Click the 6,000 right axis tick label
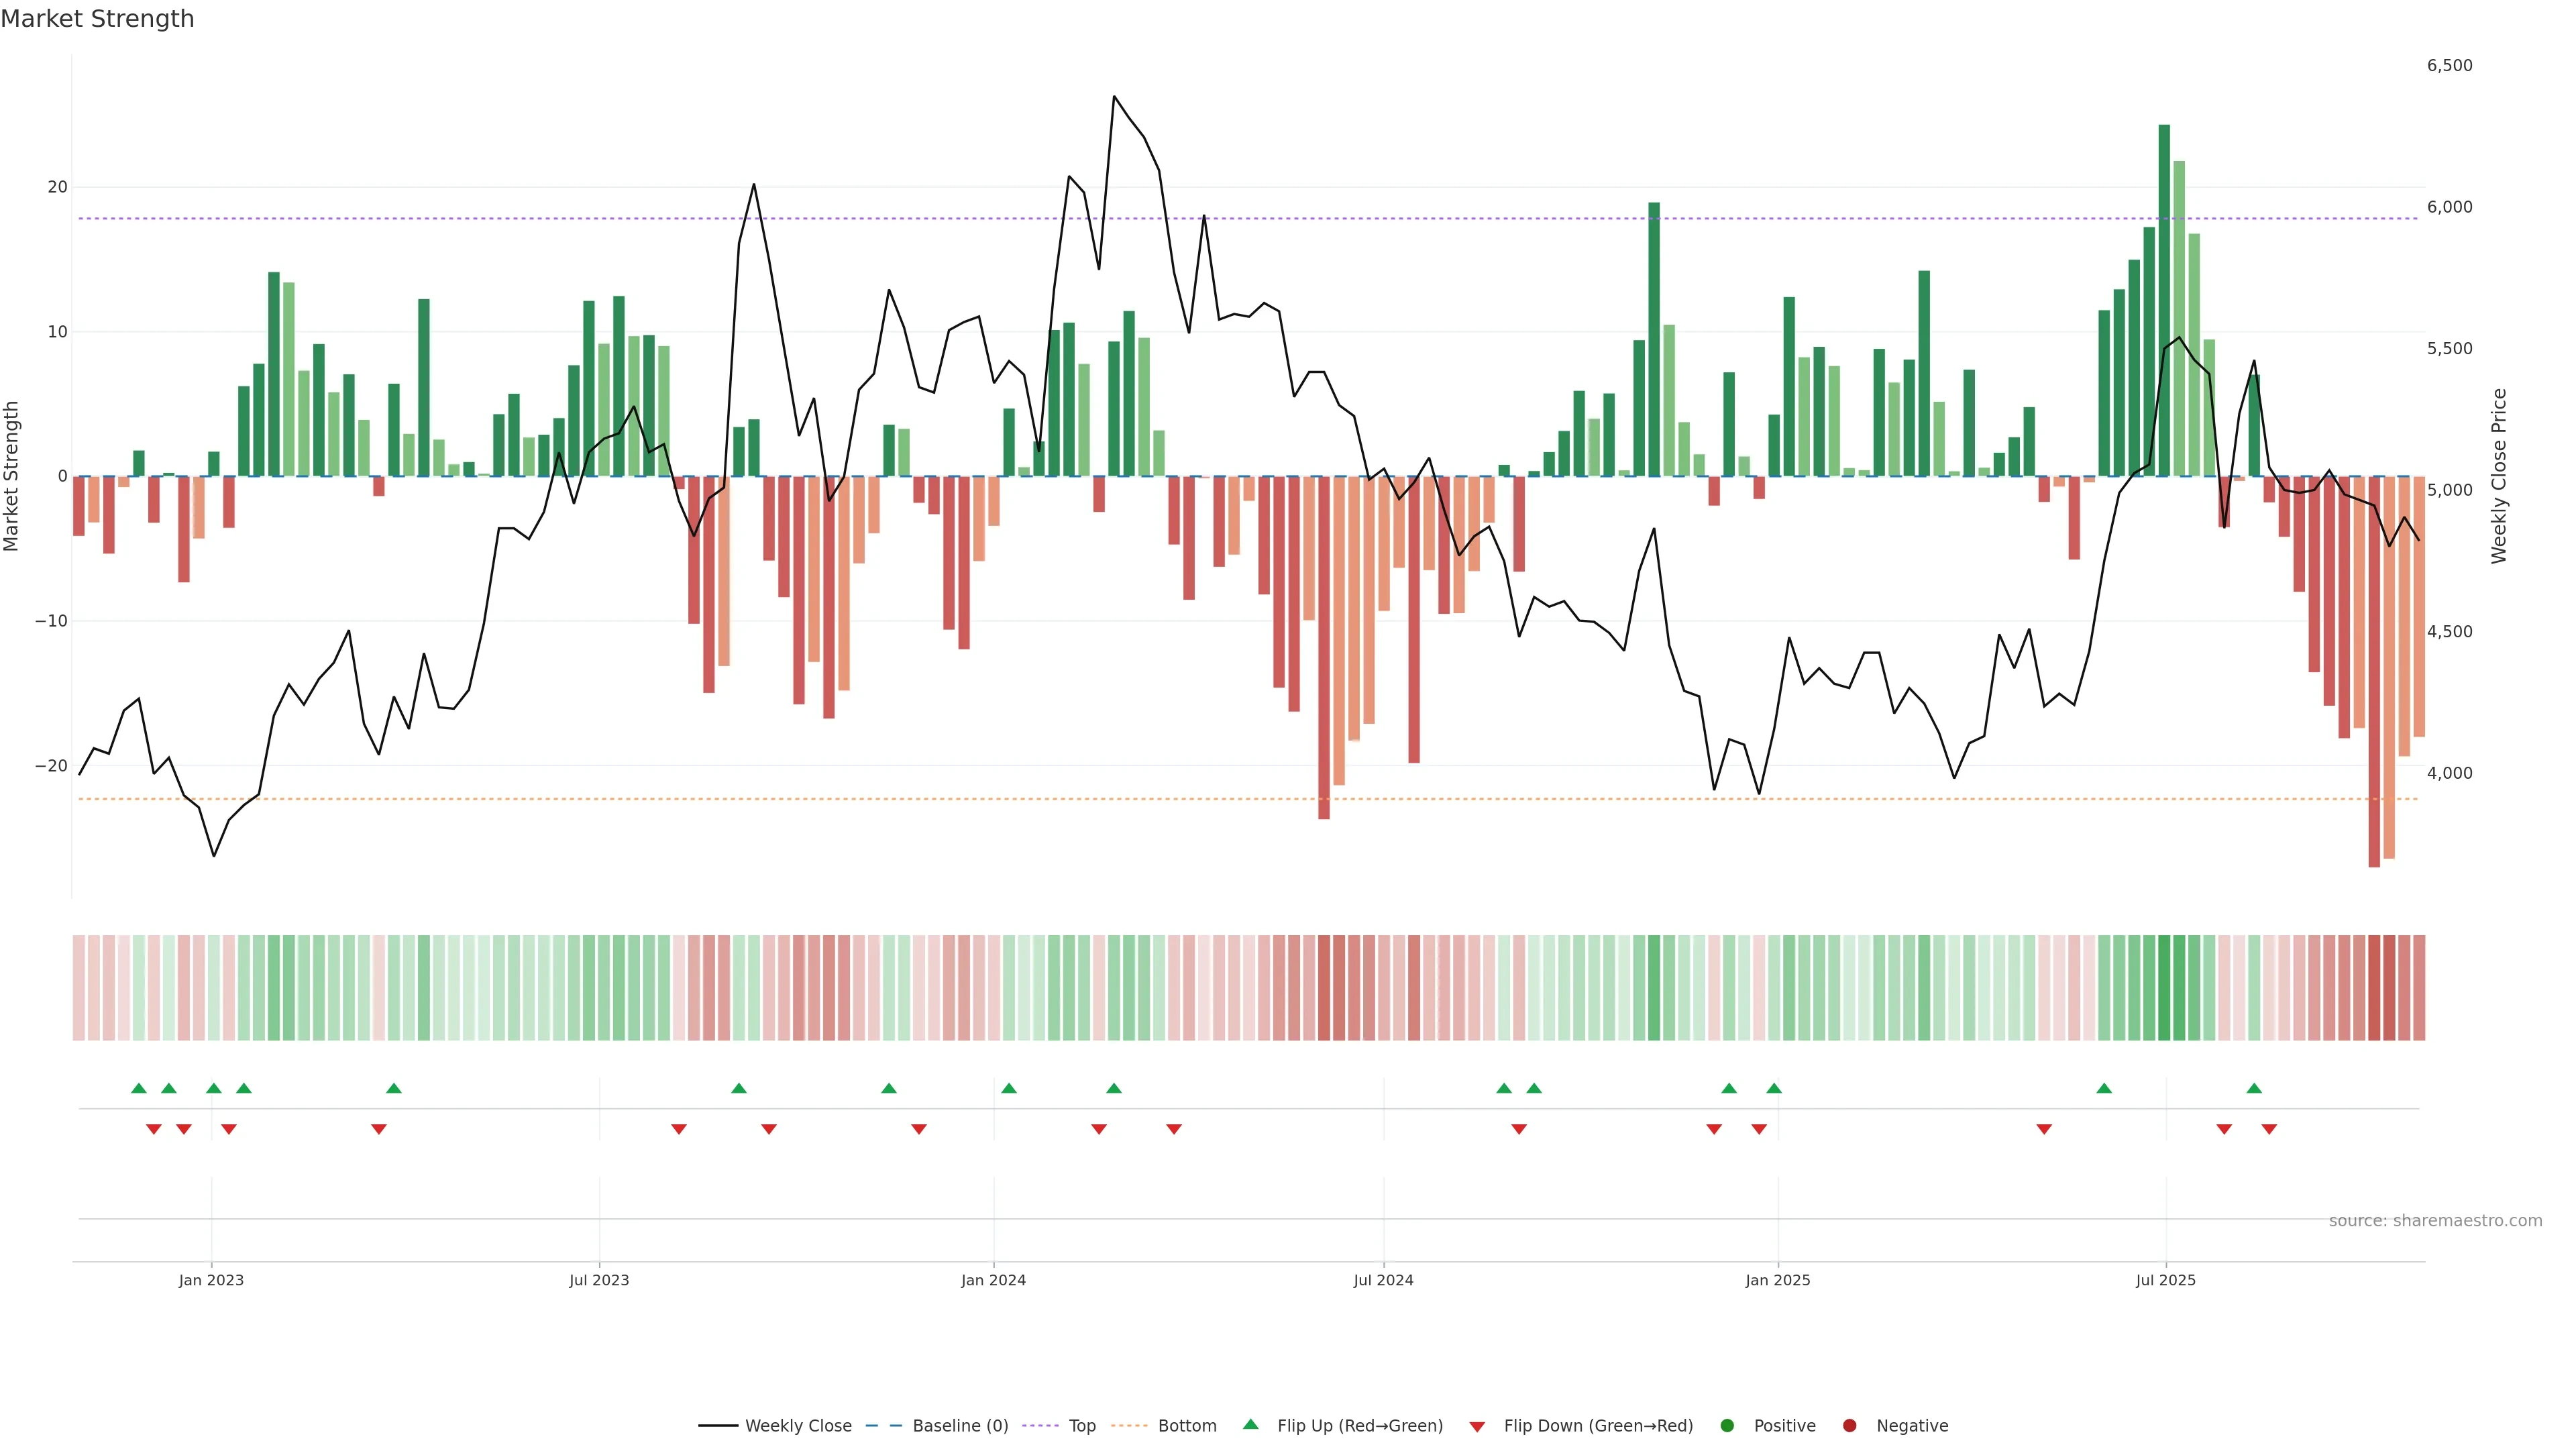This screenshot has width=2576, height=1449. point(2449,207)
